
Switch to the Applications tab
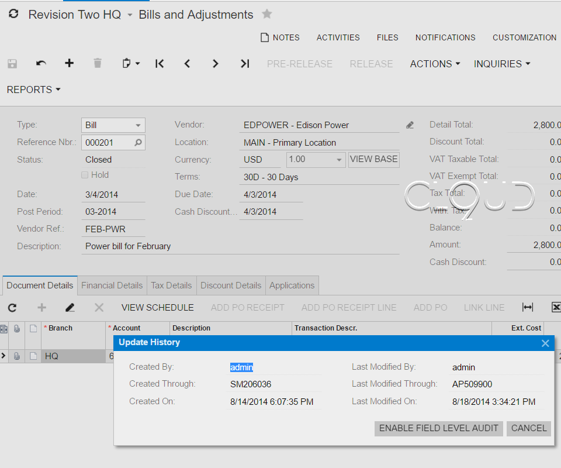tap(292, 285)
